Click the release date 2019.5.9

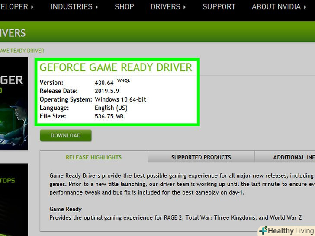pyautogui.click(x=107, y=91)
